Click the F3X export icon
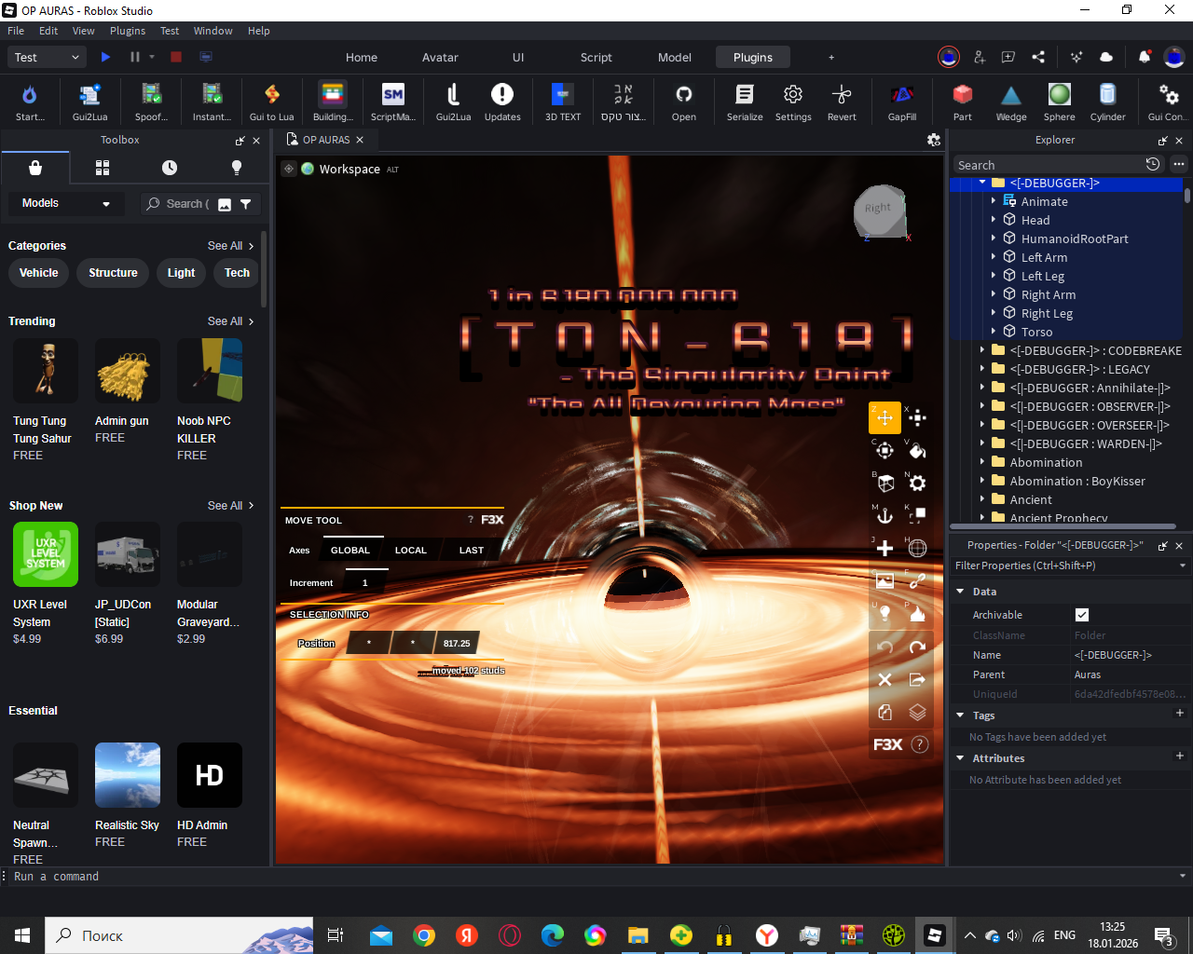The image size is (1193, 954). [918, 679]
